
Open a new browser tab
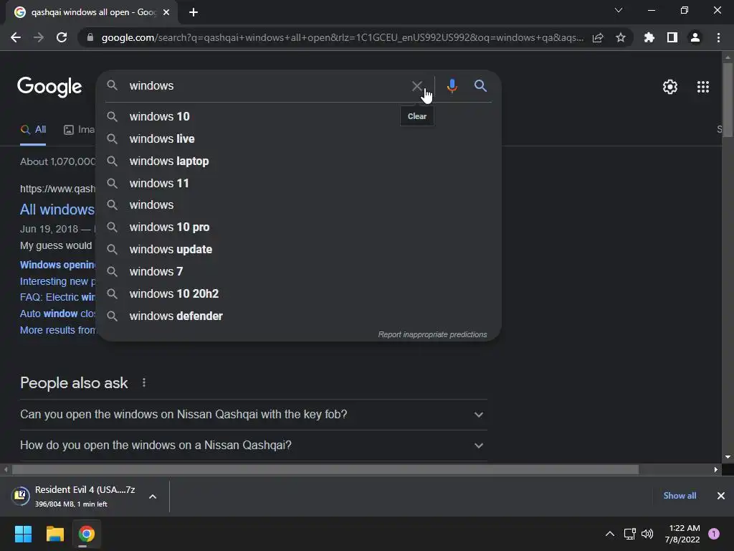pos(194,12)
